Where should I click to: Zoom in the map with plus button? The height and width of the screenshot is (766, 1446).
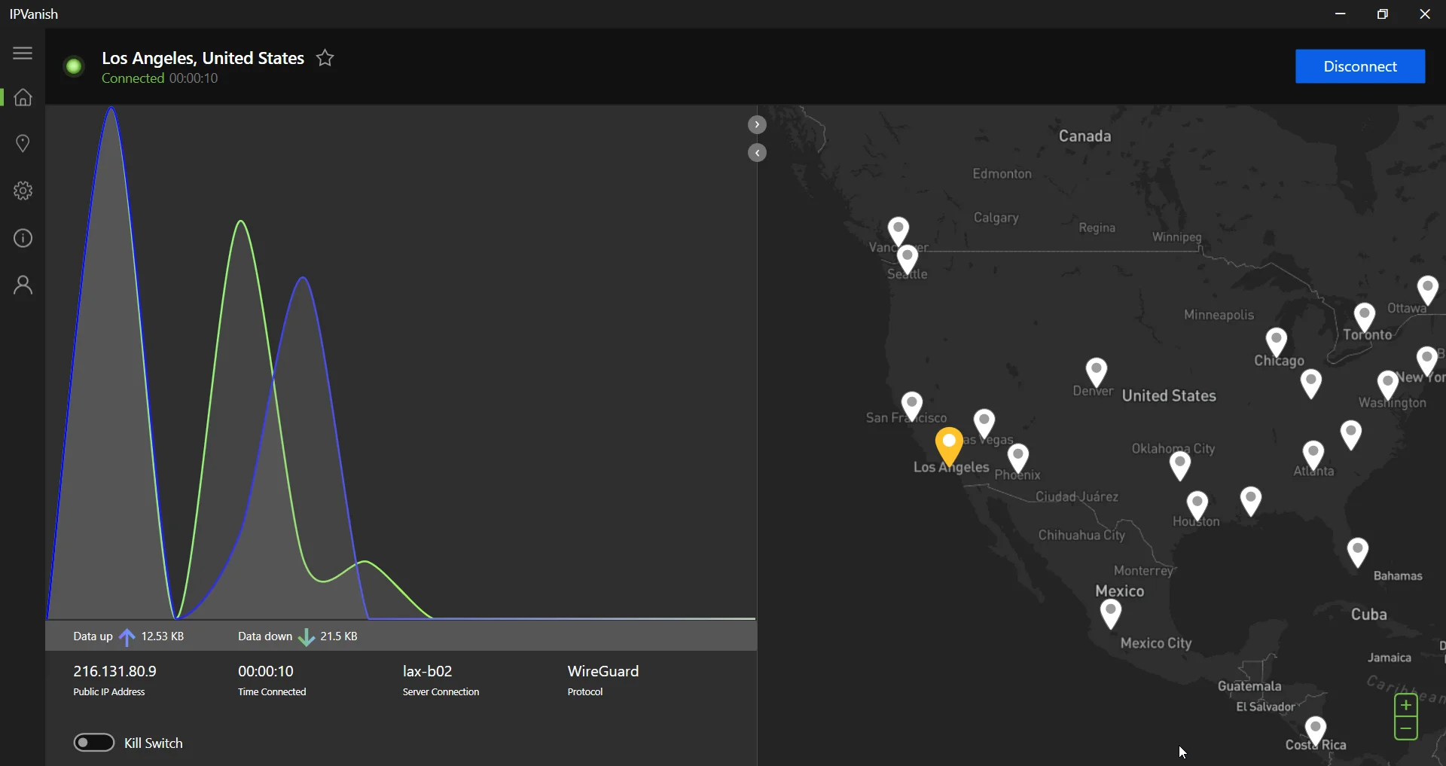[x=1406, y=706]
